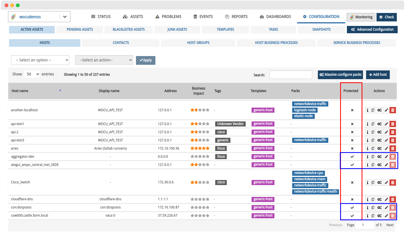The width and height of the screenshot is (405, 240).
Task: Open the STATUS menu
Action: click(x=101, y=17)
